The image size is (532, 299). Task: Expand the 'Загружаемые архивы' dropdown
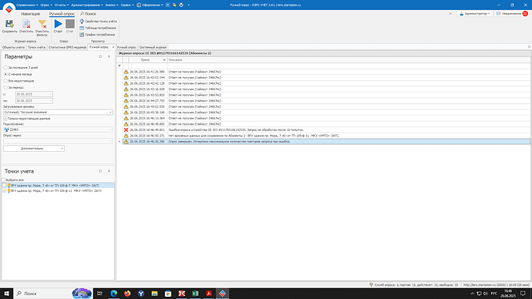(110, 113)
